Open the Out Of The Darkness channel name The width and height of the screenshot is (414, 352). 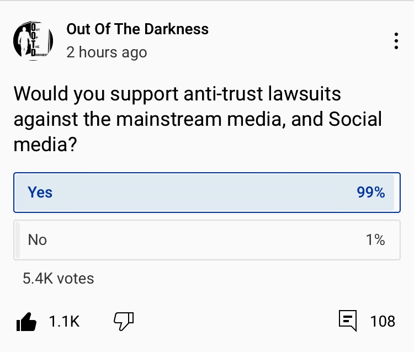(137, 29)
